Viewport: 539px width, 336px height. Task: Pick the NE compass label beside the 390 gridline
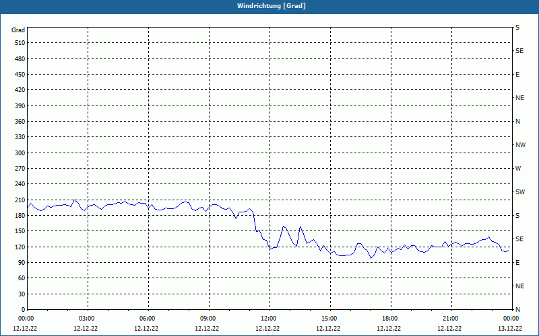click(519, 98)
